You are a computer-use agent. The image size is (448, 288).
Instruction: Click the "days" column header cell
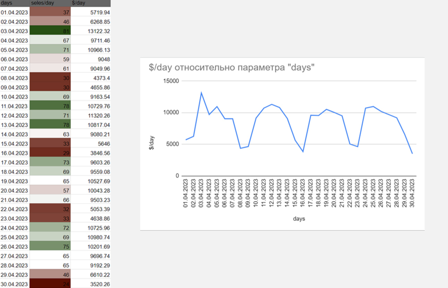point(14,3)
